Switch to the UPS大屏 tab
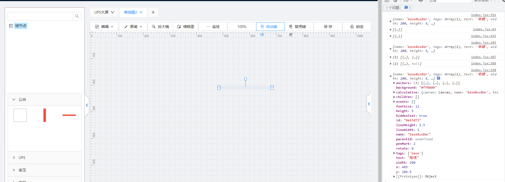 (x=104, y=12)
